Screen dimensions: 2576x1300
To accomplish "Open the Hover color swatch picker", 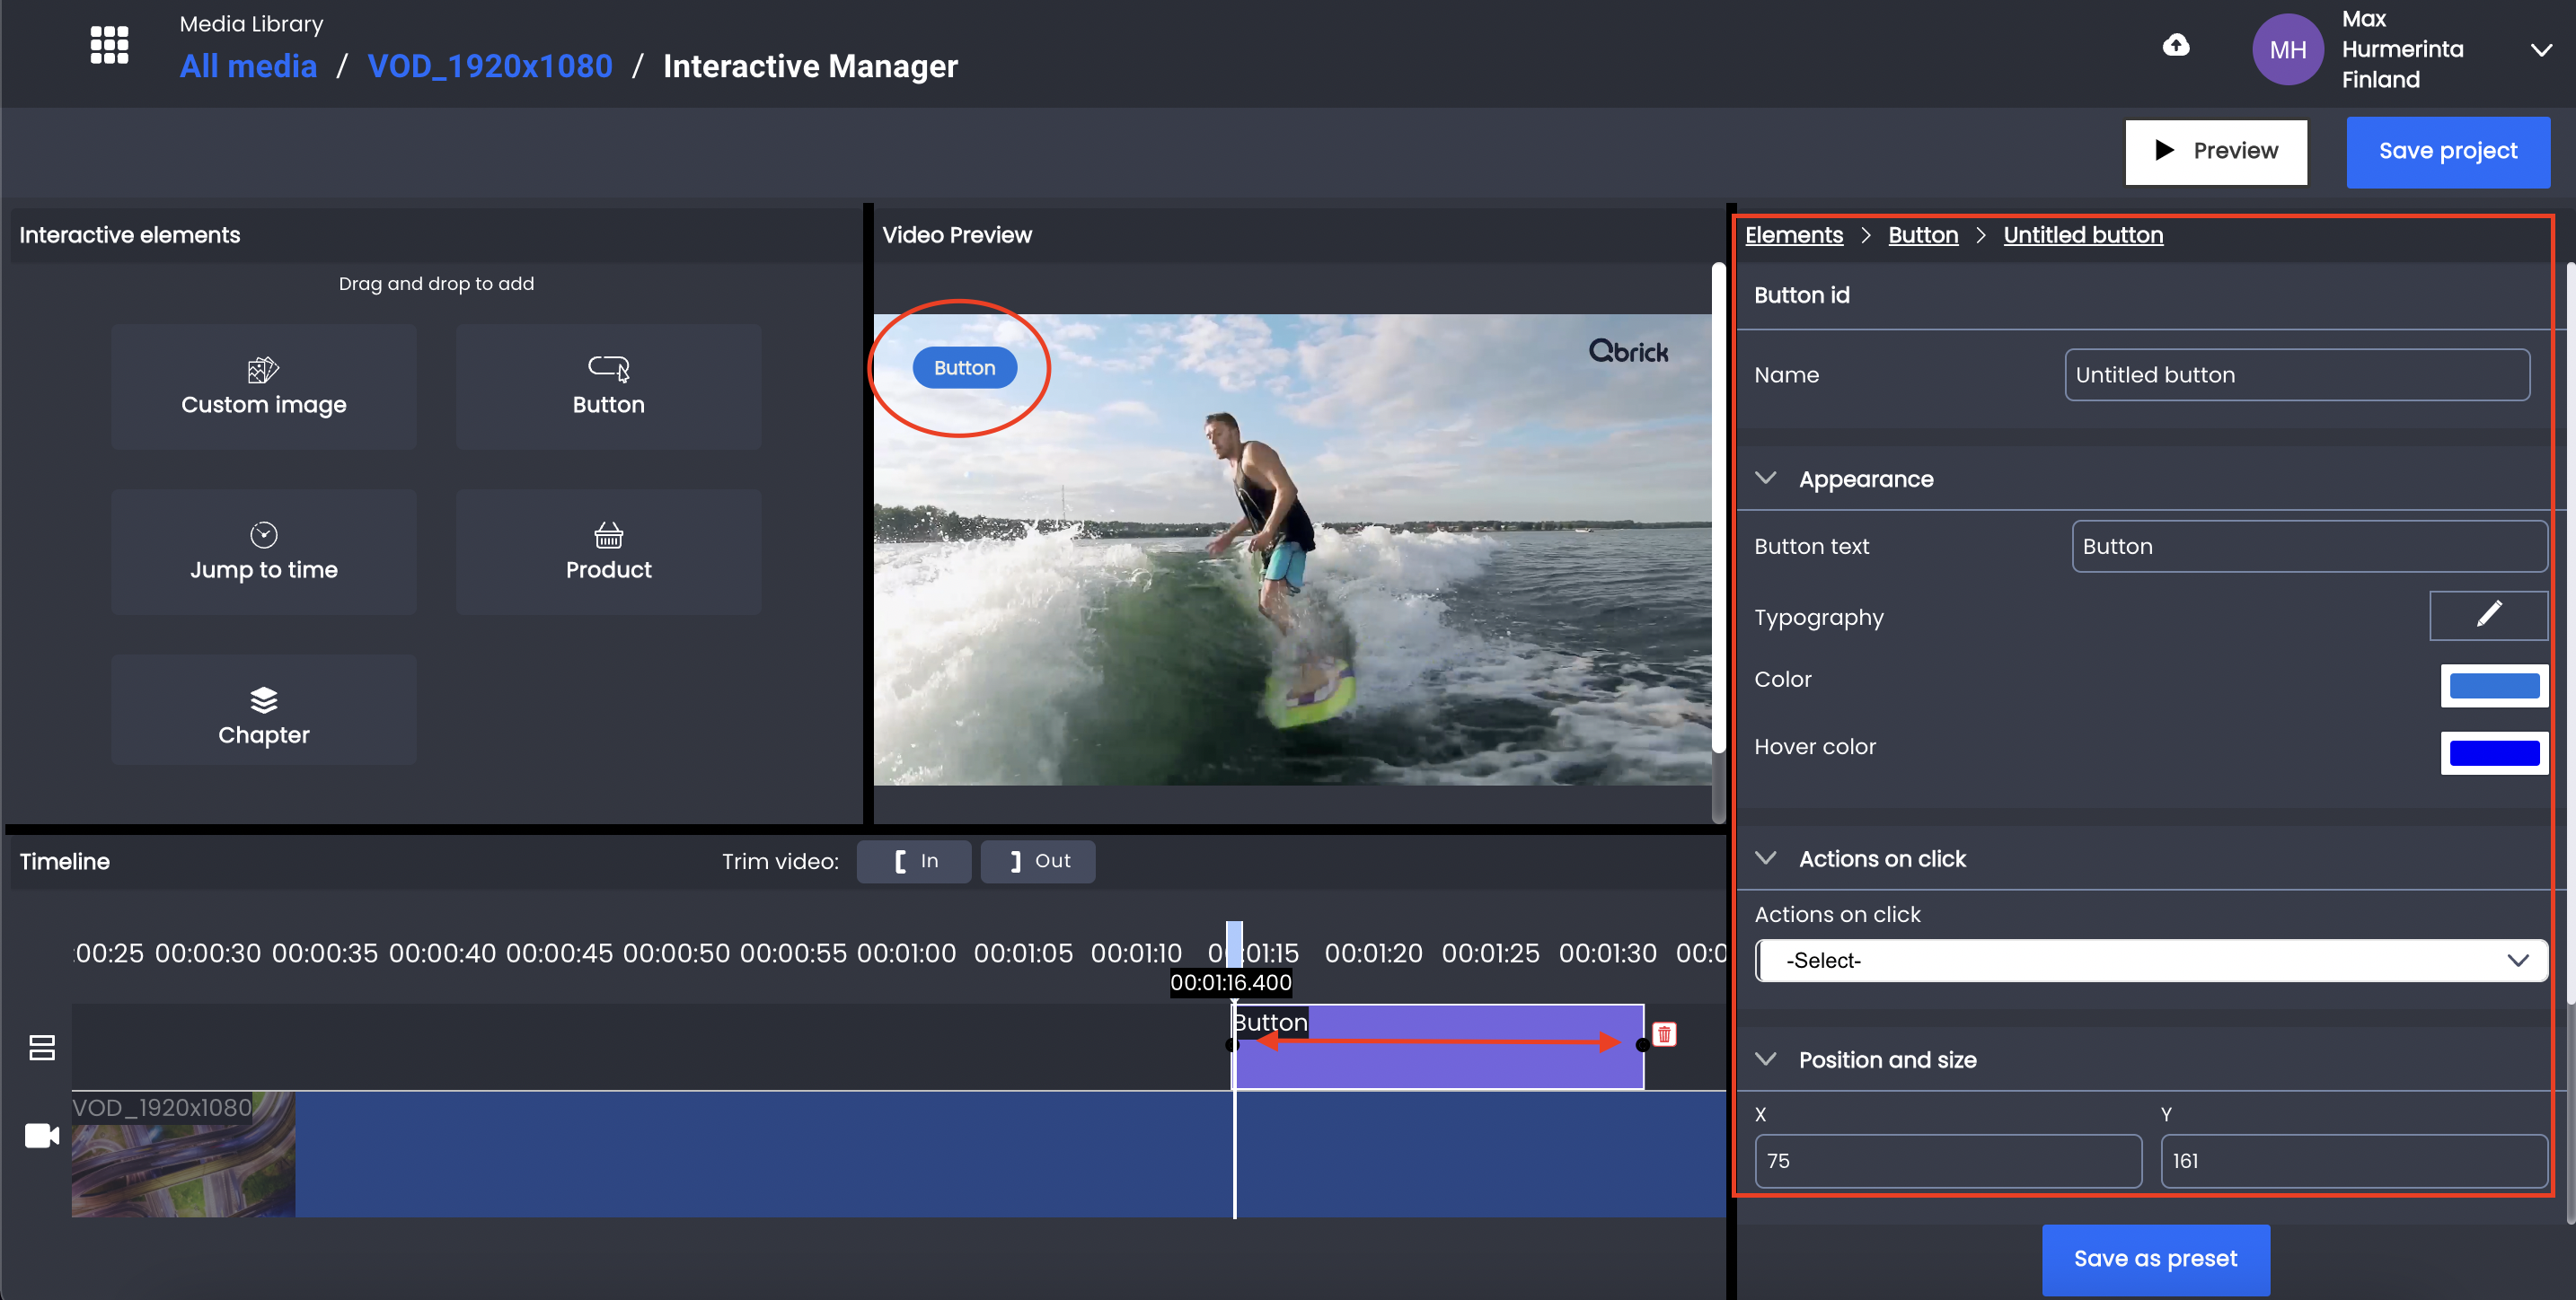I will coord(2494,753).
